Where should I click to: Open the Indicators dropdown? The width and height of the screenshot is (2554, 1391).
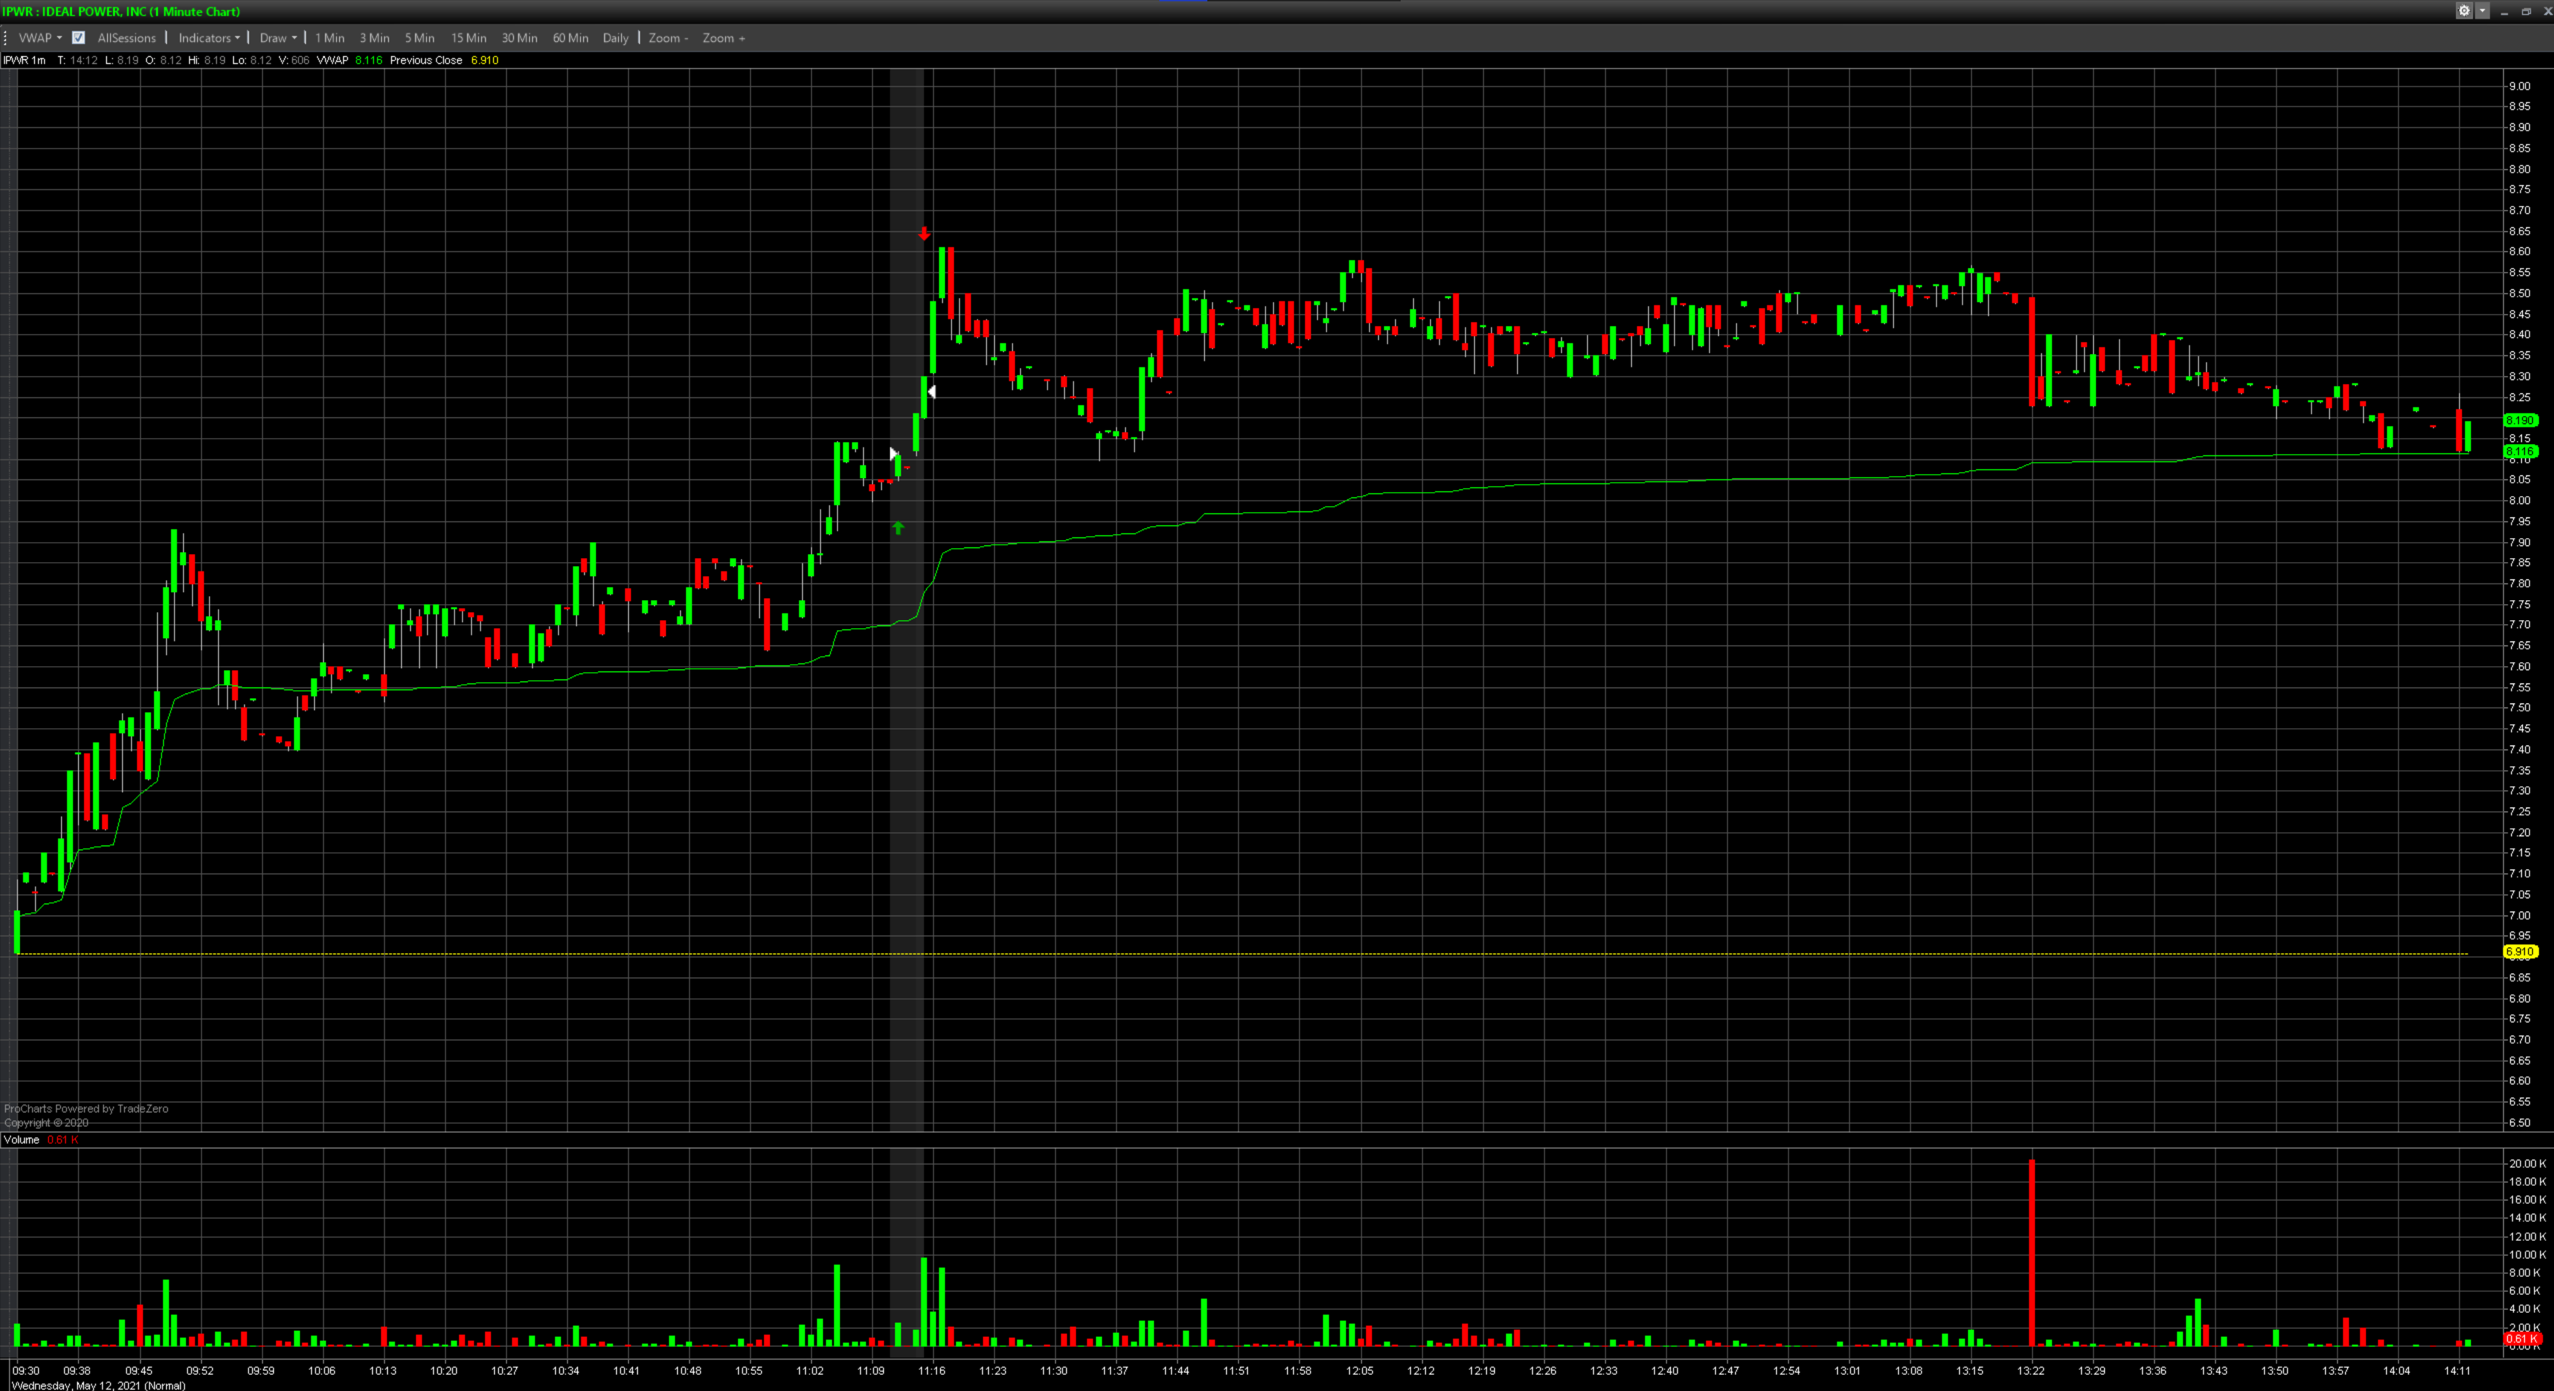point(208,37)
